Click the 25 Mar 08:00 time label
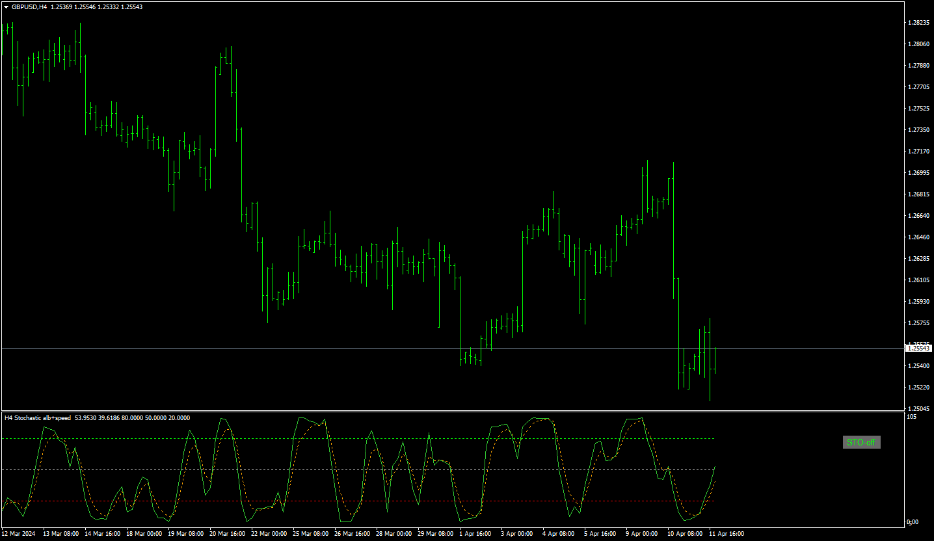The width and height of the screenshot is (934, 541). 311,534
